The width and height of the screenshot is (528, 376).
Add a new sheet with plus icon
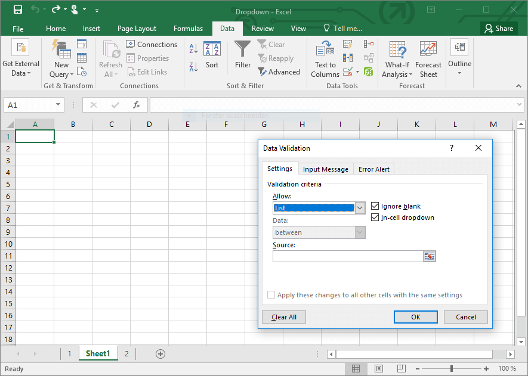160,353
